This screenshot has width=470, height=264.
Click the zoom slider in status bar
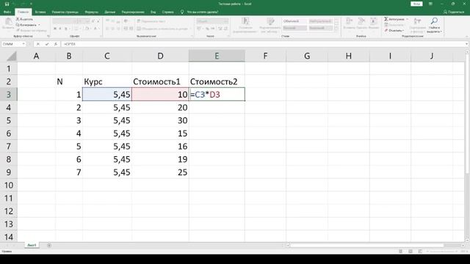443,252
